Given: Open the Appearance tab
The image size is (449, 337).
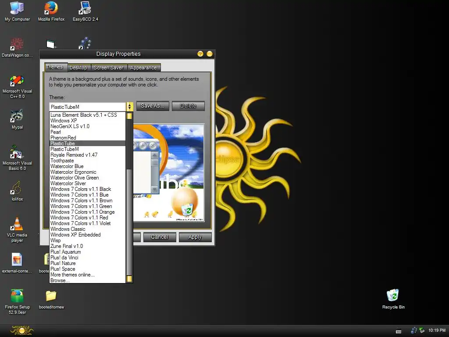Looking at the screenshot, I should pos(143,68).
